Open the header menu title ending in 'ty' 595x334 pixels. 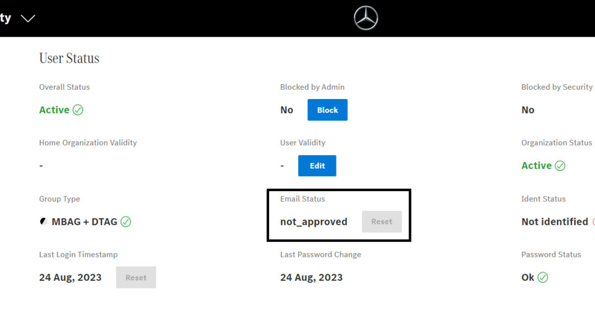(6, 18)
